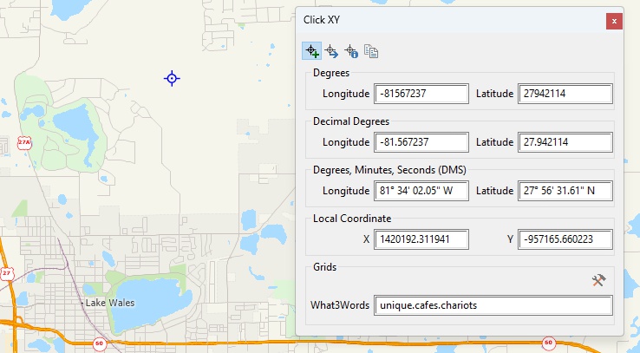The image size is (640, 353).
Task: Click the Lake Wales label on map
Action: (109, 304)
